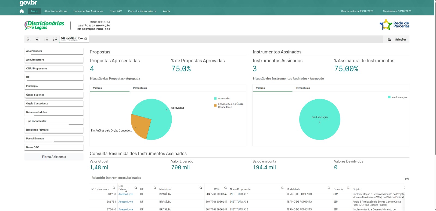436x211 pixels.
Task: Activate the smart search selection icon
Action: 29,39
